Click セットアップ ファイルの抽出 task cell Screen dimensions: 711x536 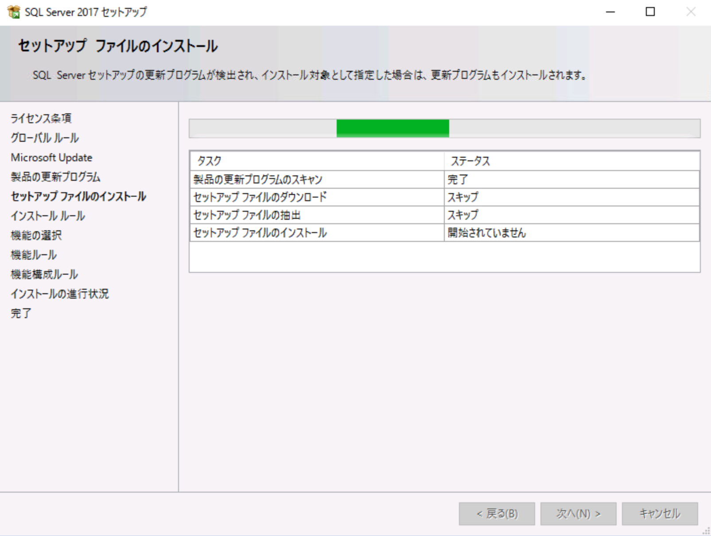317,215
